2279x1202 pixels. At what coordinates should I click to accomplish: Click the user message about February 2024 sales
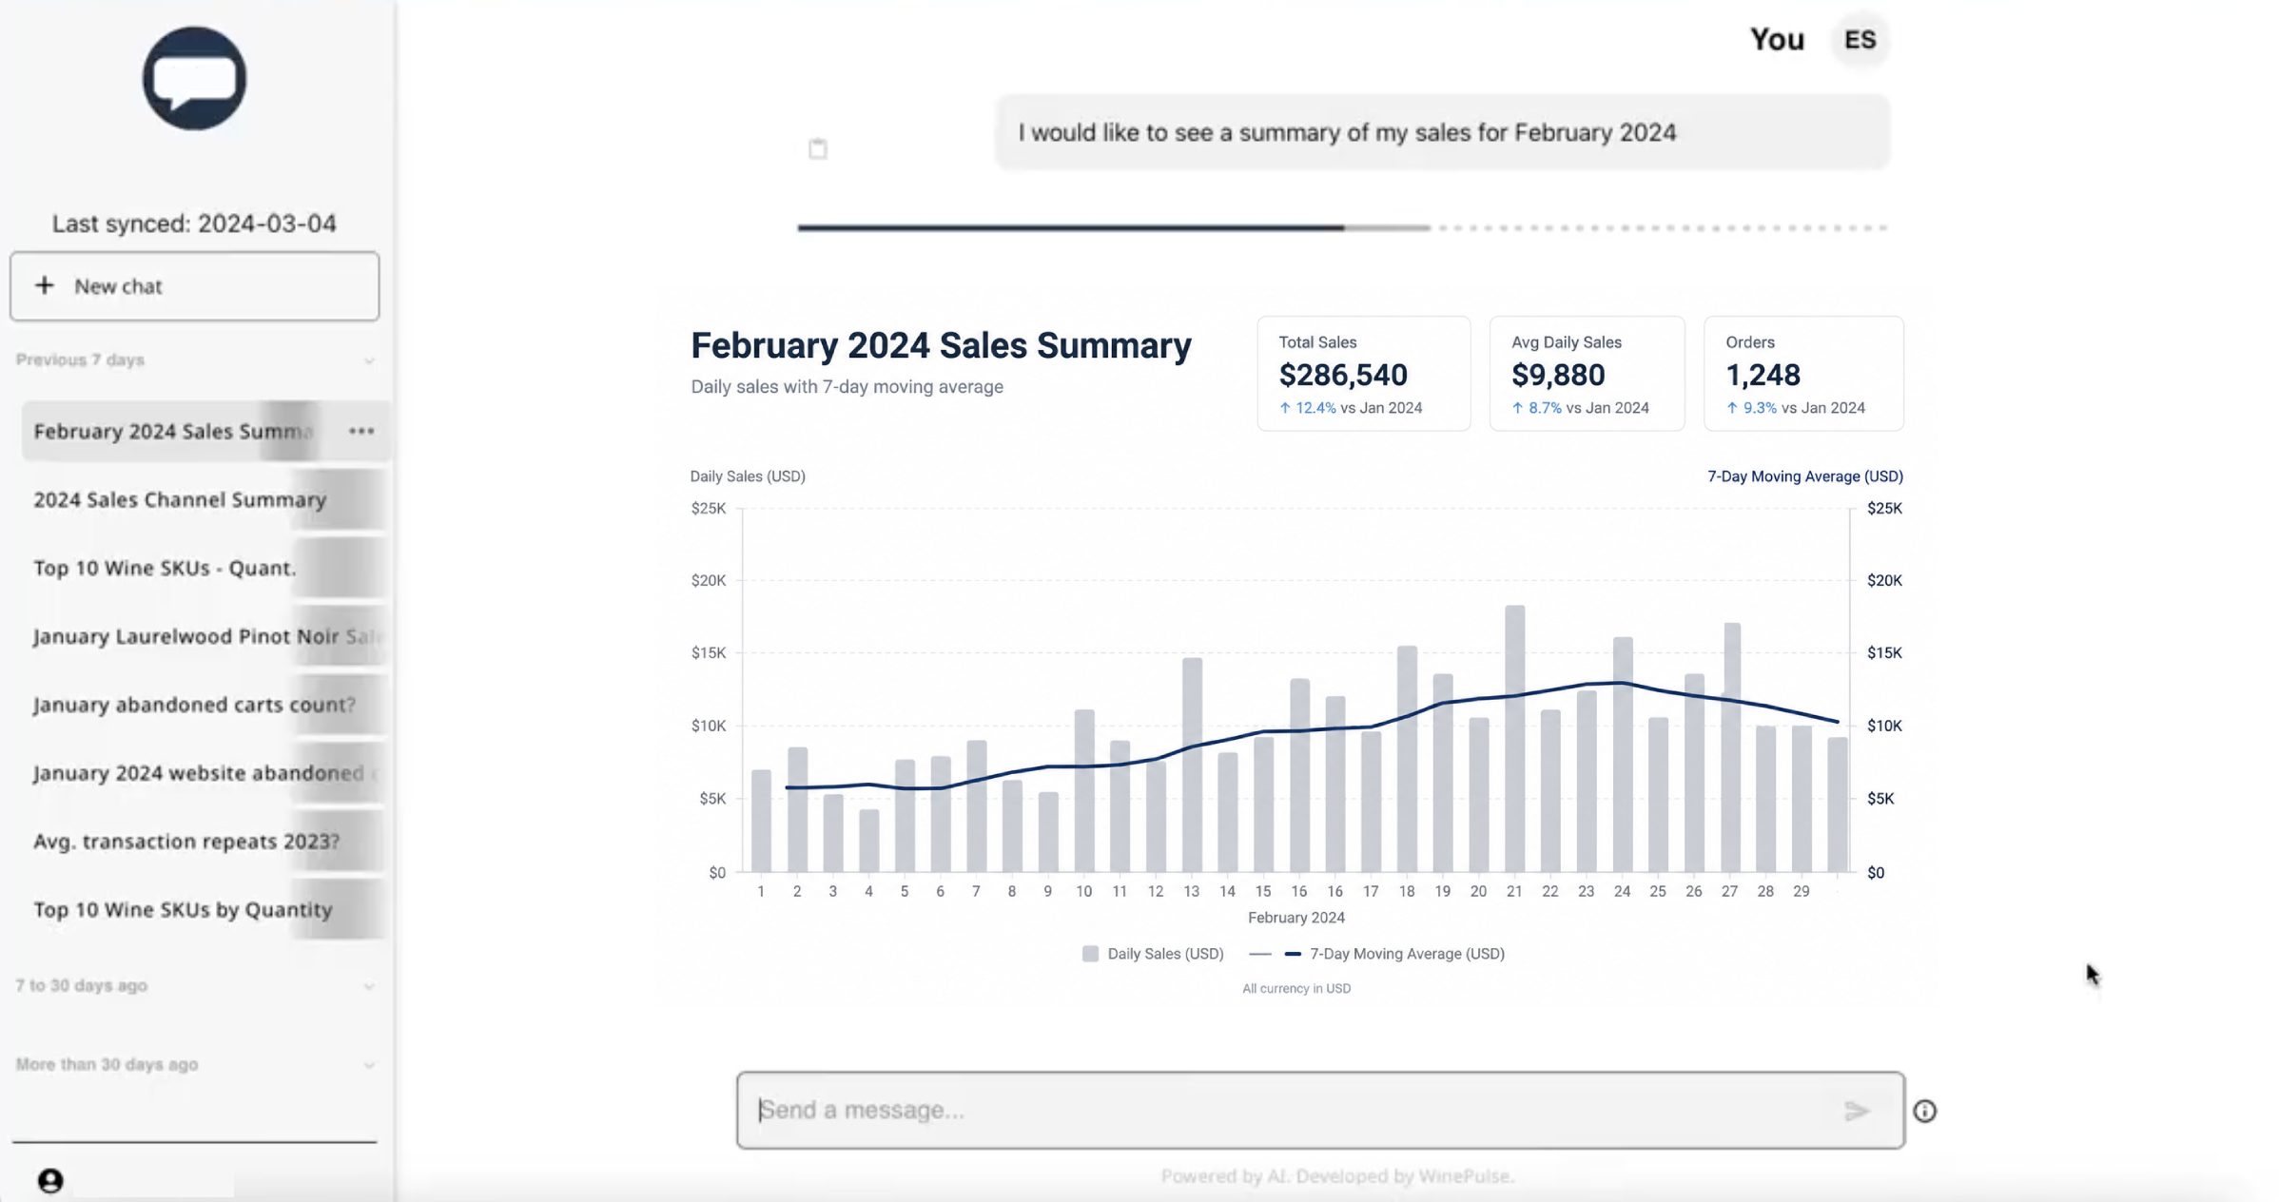(1442, 132)
